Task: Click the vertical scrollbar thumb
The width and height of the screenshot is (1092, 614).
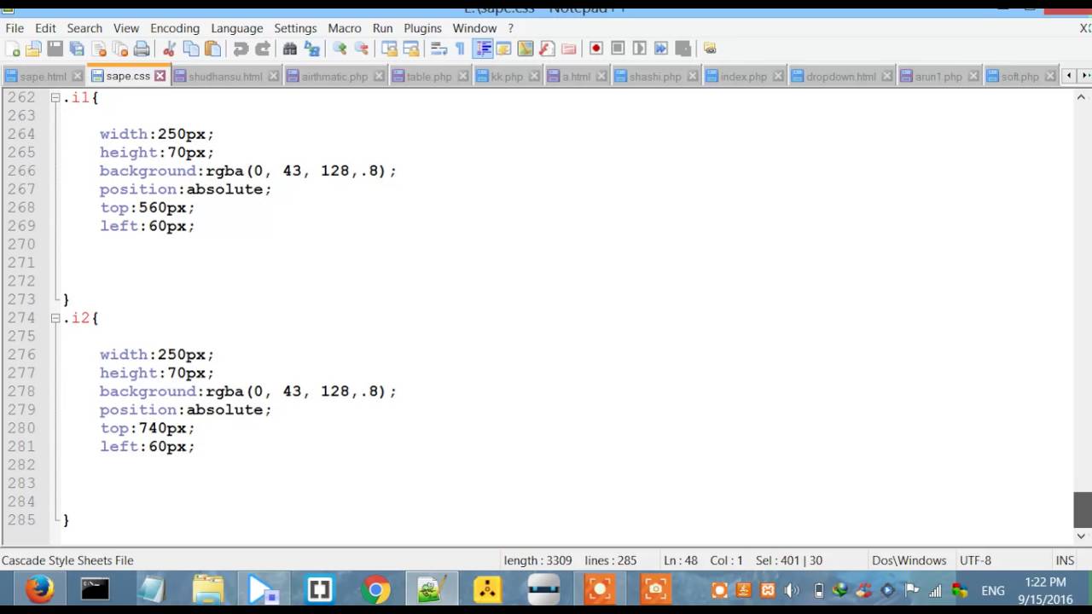Action: pos(1082,509)
